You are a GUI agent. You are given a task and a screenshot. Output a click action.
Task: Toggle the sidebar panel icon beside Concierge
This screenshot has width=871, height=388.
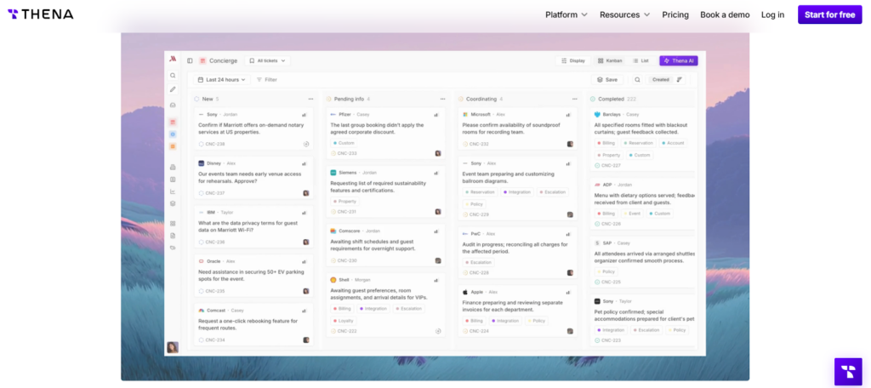point(190,60)
